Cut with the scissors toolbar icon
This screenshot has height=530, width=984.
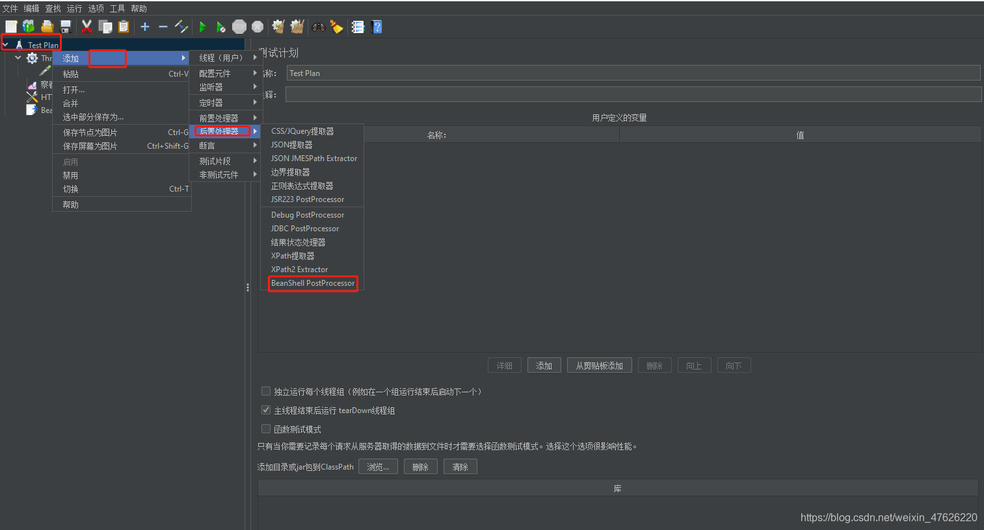coord(86,27)
